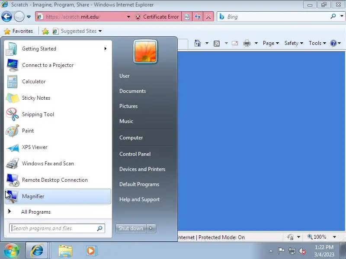Click the Paint palette icon
The width and height of the screenshot is (346, 259).
tap(13, 131)
